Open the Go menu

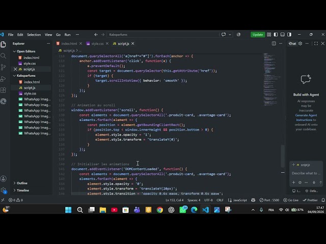(x=58, y=35)
